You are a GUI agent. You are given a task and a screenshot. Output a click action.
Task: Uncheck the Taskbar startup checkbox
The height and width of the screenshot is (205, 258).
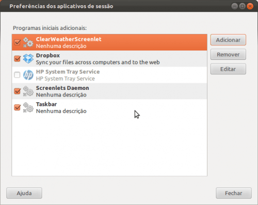(17, 107)
